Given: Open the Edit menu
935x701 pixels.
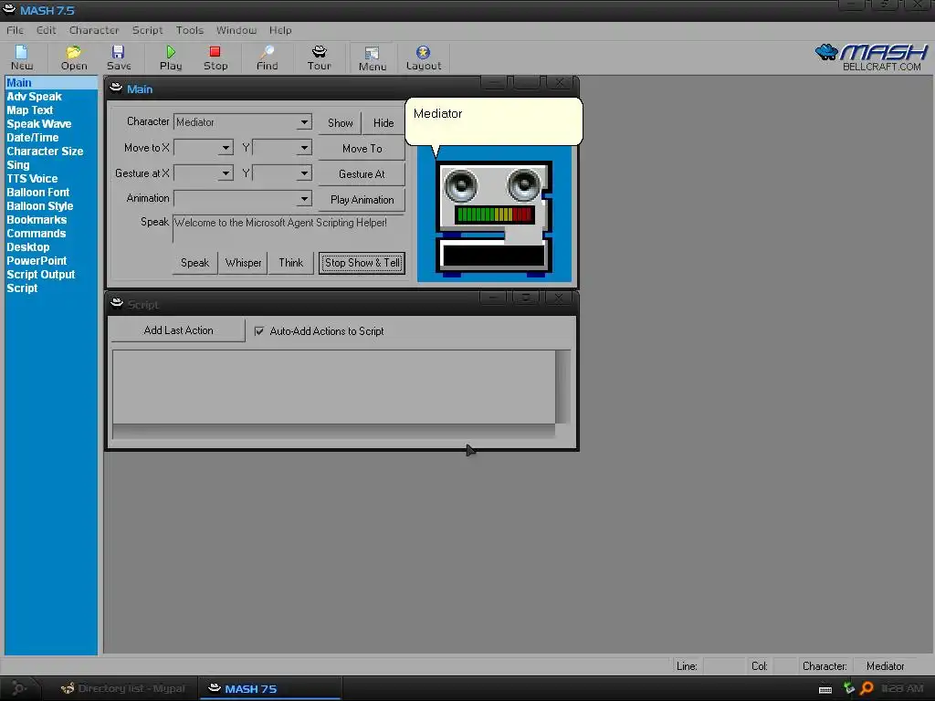Looking at the screenshot, I should coord(46,30).
